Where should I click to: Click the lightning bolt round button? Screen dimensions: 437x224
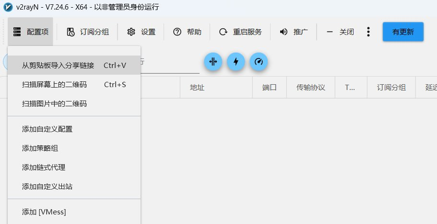click(236, 61)
